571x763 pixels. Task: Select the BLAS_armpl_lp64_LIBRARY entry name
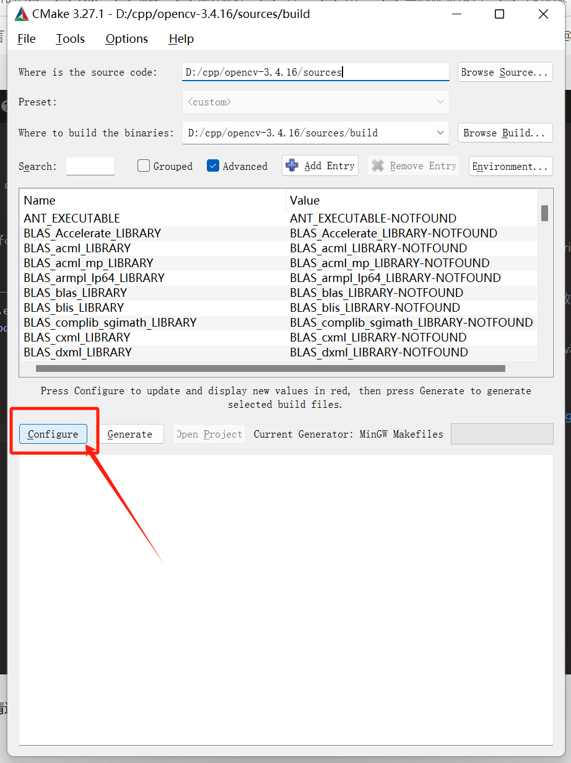coord(94,278)
